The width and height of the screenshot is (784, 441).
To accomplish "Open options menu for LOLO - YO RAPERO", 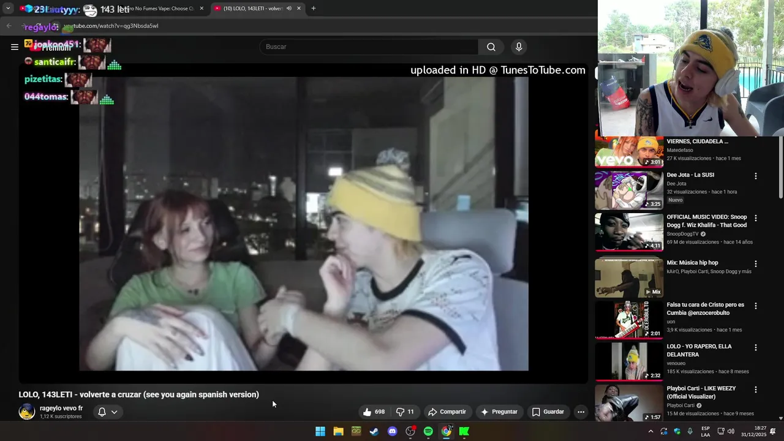I will 756,347.
